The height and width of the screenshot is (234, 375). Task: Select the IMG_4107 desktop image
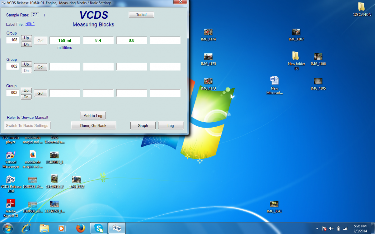[296, 35]
